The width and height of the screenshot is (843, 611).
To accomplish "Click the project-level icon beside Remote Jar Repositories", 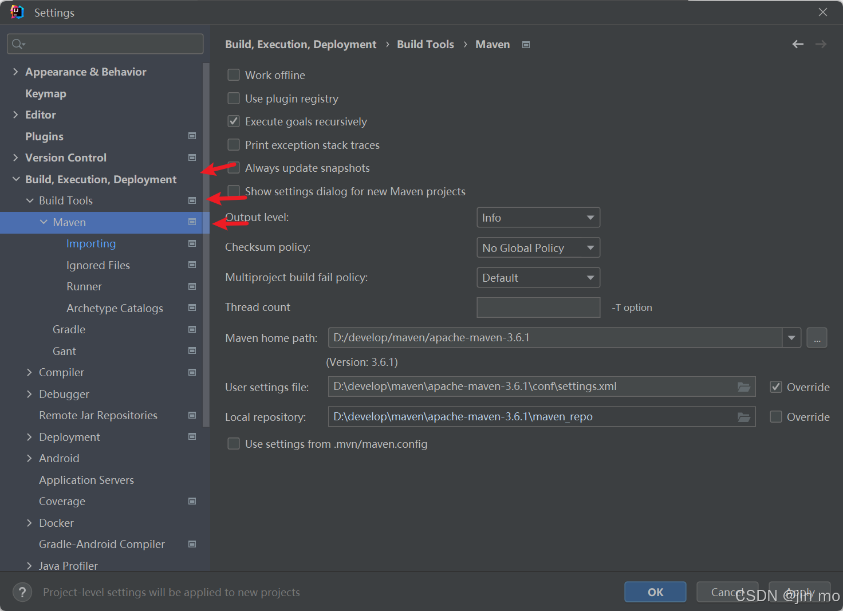I will [192, 415].
